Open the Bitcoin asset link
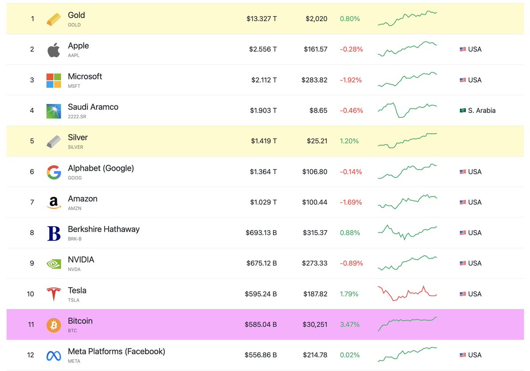The height and width of the screenshot is (371, 530). [80, 321]
